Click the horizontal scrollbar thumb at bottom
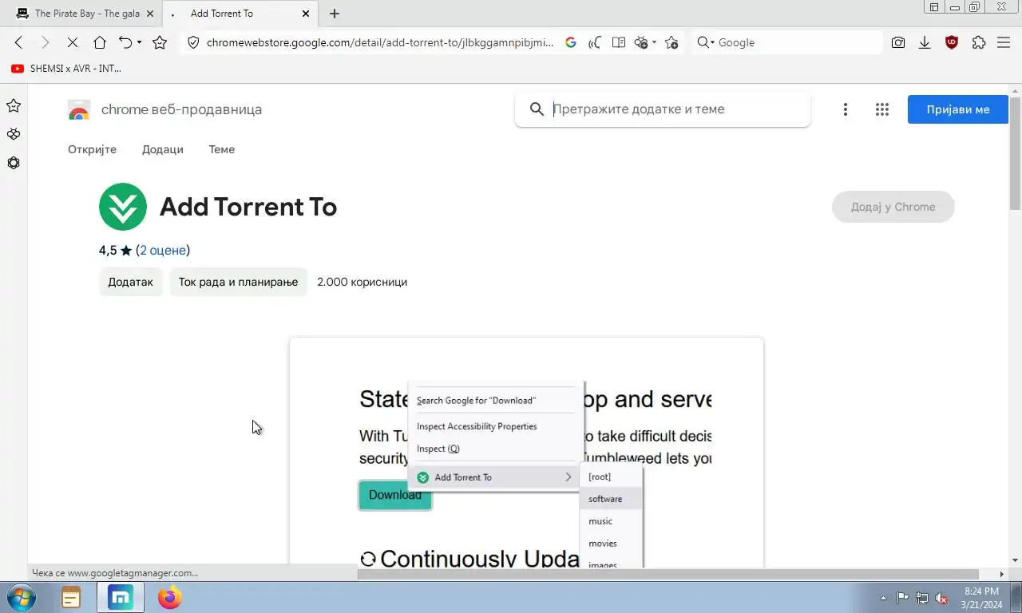Screen dimensions: 1022x613 point(668,574)
